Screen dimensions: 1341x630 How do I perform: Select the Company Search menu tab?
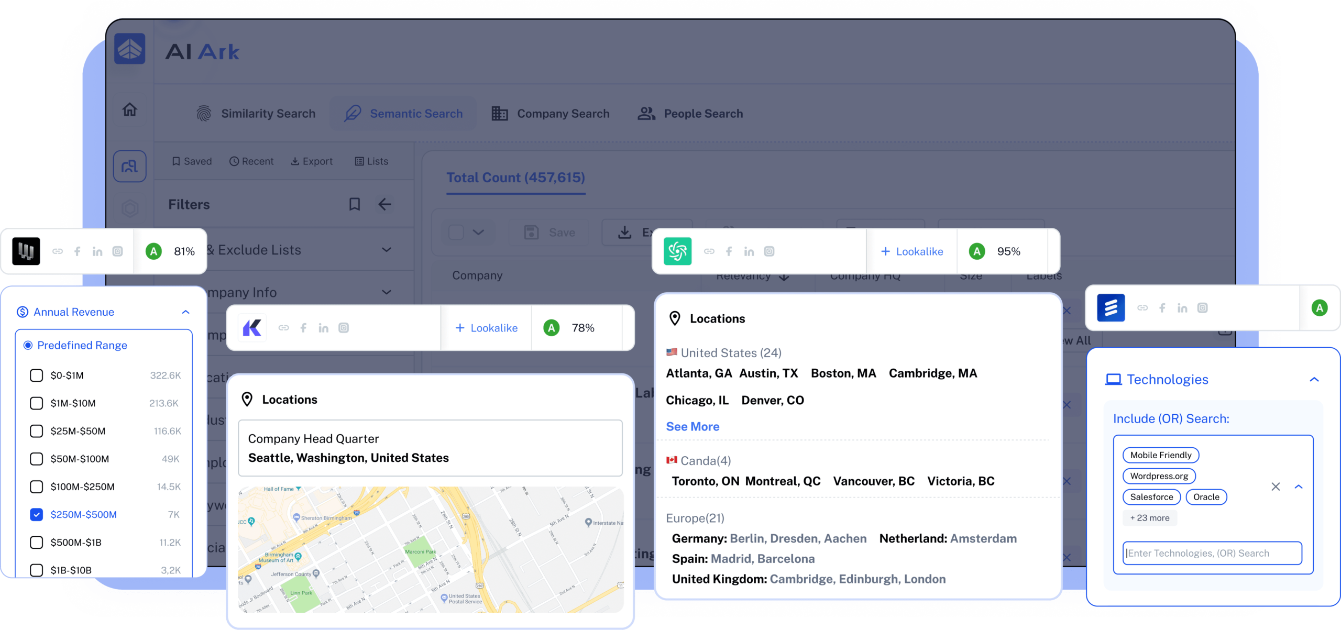551,112
